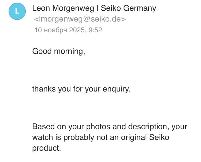The image size is (201, 162).
Task: Click the year "2025" in the timestamp
Action: [77, 30]
